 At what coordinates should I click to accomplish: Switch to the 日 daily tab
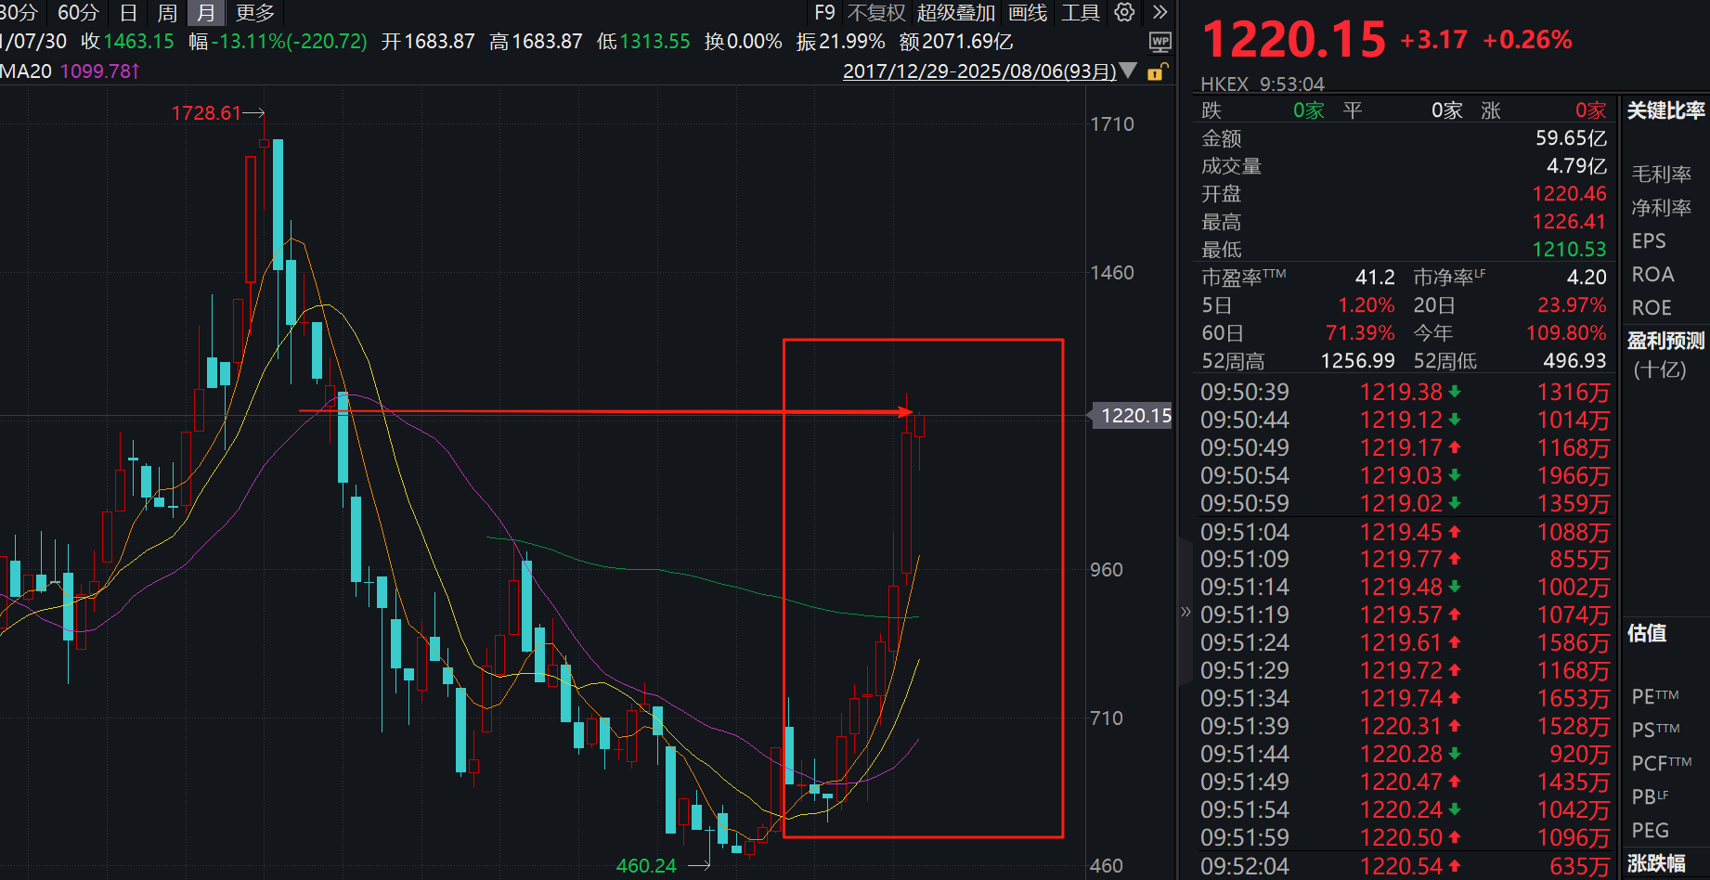[x=127, y=13]
